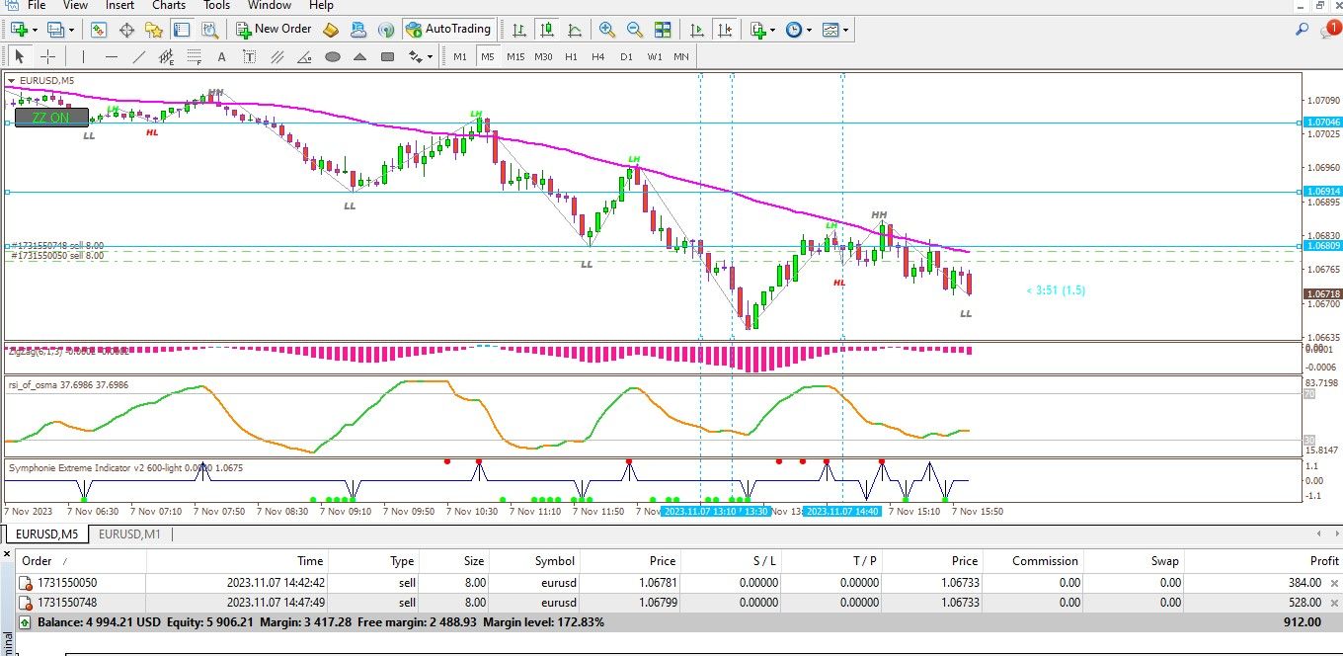
Task: Switch to bar chart display
Action: (x=519, y=30)
